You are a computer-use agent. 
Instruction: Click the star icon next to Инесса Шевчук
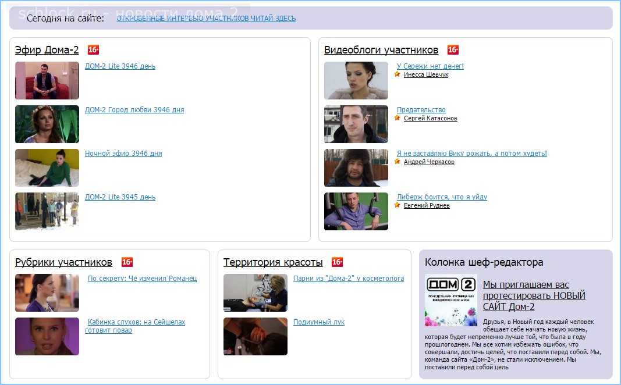[398, 74]
